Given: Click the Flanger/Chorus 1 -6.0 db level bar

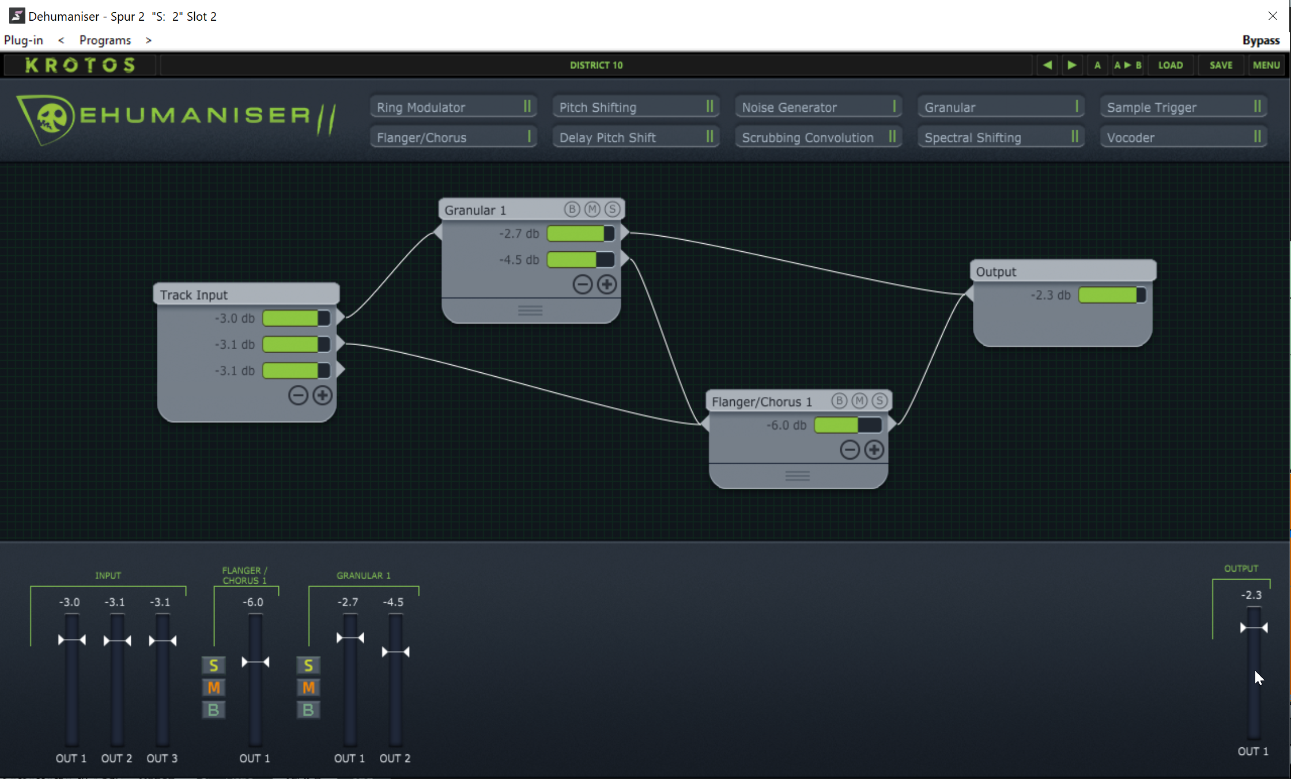Looking at the screenshot, I should tap(848, 425).
